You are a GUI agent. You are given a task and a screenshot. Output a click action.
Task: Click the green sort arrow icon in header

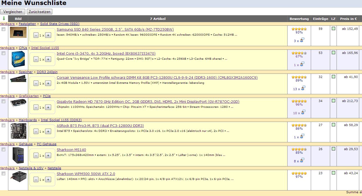click(4, 19)
